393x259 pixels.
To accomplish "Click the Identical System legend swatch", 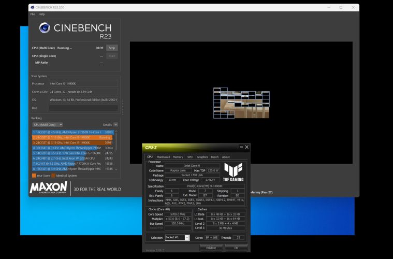I will (53, 176).
